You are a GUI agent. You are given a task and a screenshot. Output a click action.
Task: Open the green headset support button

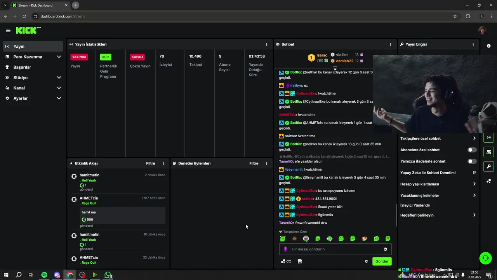[485, 258]
